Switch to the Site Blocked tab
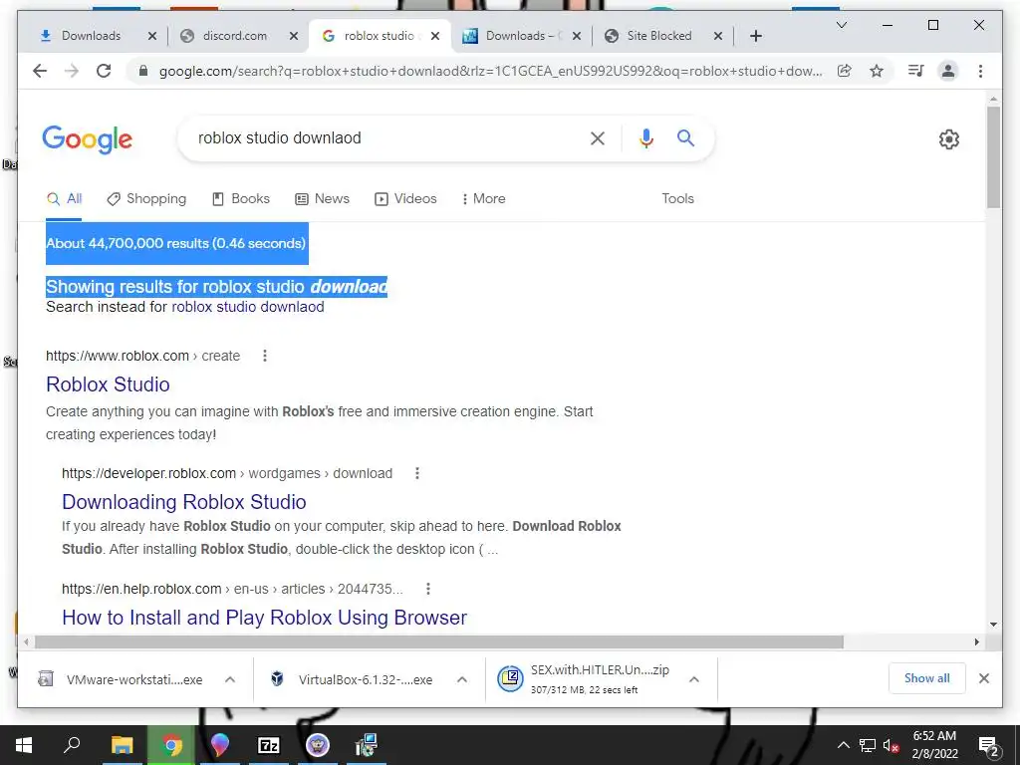Viewport: 1020px width, 765px height. point(659,36)
